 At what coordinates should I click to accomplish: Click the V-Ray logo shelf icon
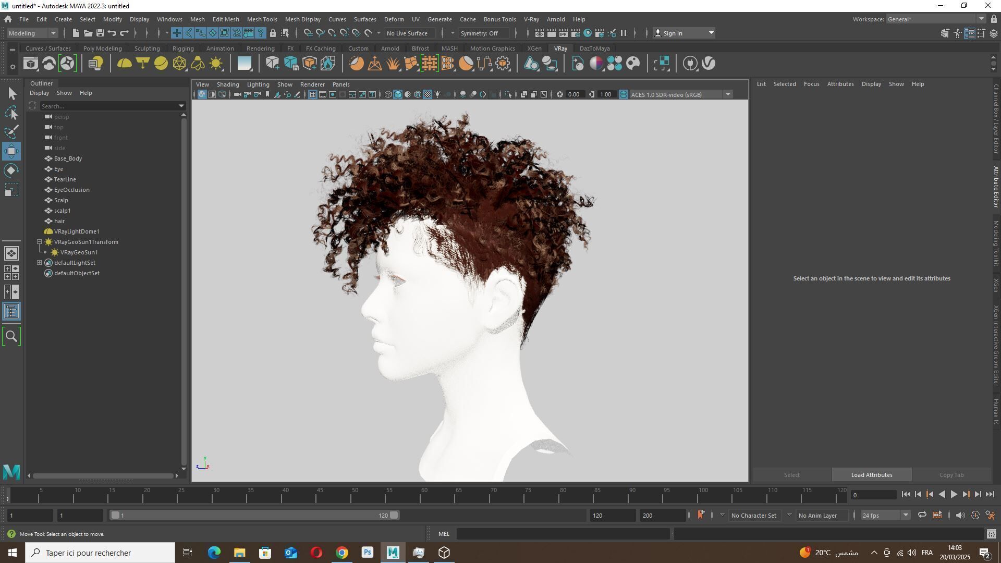click(x=709, y=64)
